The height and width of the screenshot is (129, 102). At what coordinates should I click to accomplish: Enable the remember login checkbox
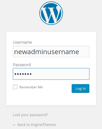(15, 87)
